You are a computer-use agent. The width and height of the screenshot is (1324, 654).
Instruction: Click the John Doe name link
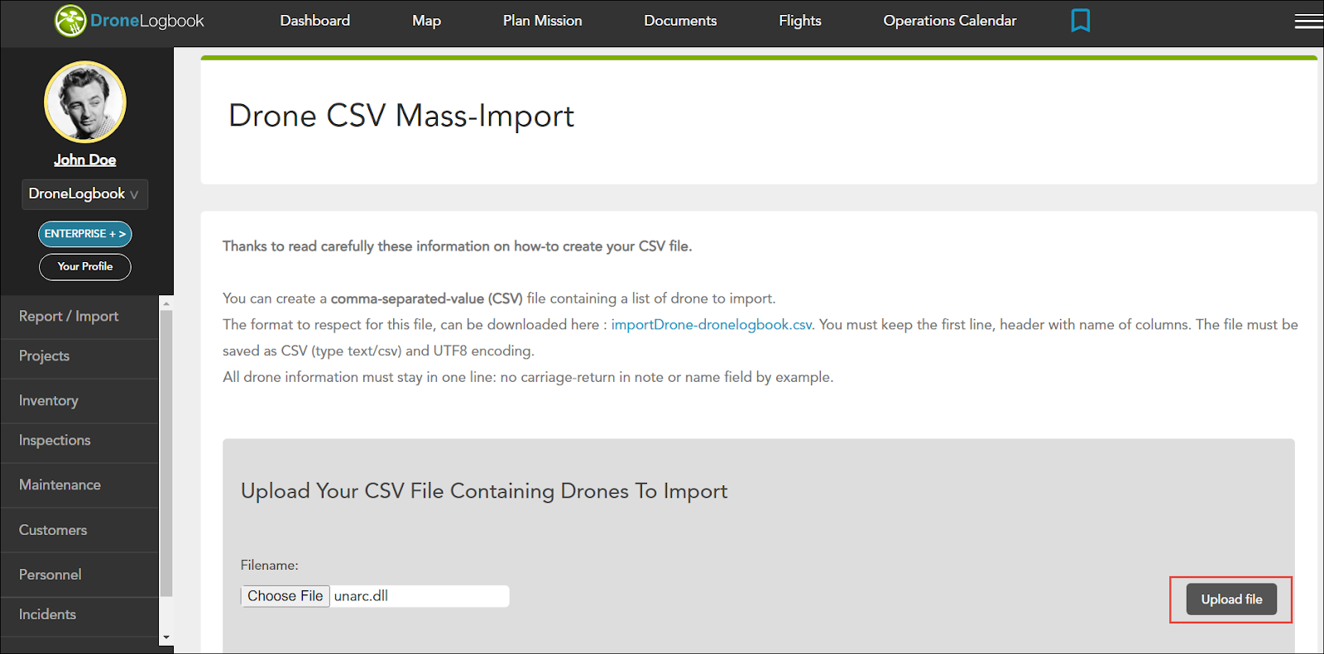tap(85, 160)
